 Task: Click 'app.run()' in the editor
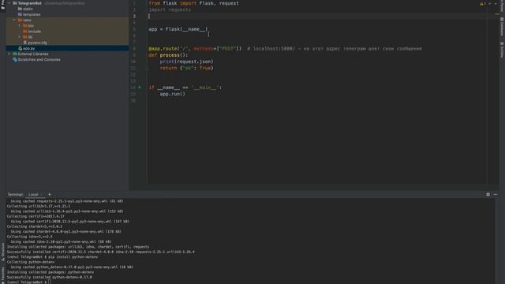(173, 94)
